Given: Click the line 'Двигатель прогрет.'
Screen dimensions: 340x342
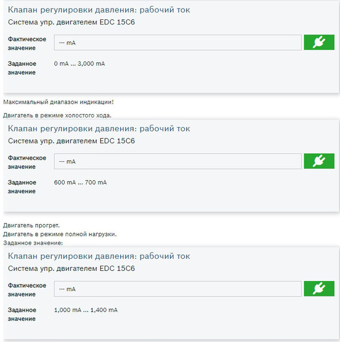Looking at the screenshot, I should click(x=31, y=225).
